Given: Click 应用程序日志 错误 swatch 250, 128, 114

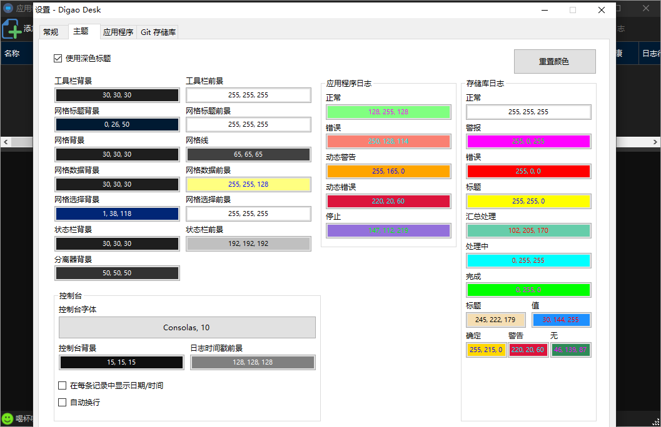Looking at the screenshot, I should (x=388, y=141).
